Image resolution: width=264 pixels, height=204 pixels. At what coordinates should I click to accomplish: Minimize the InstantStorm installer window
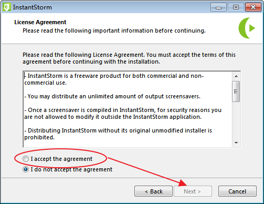tap(218, 7)
